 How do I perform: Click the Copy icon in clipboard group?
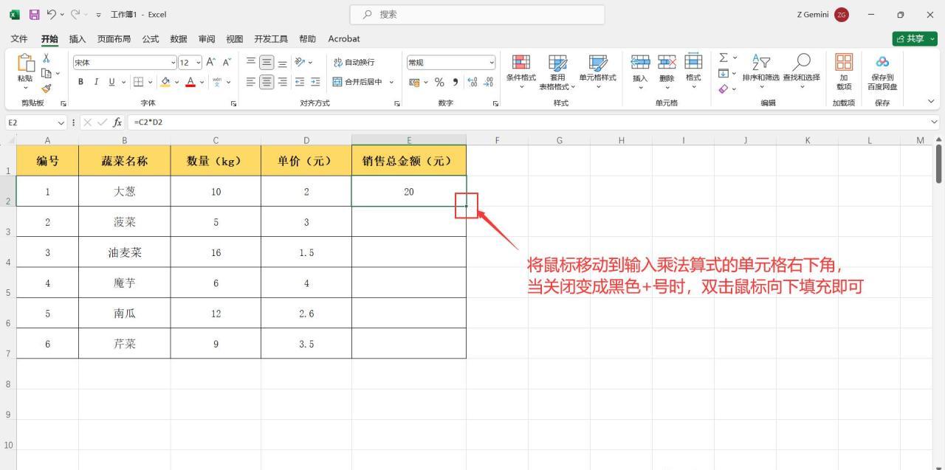pos(46,73)
